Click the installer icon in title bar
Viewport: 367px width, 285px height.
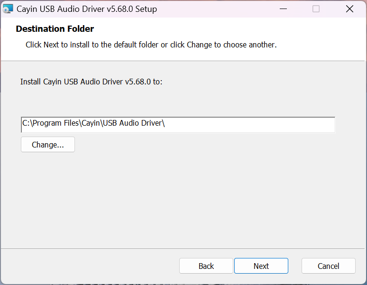[8, 9]
